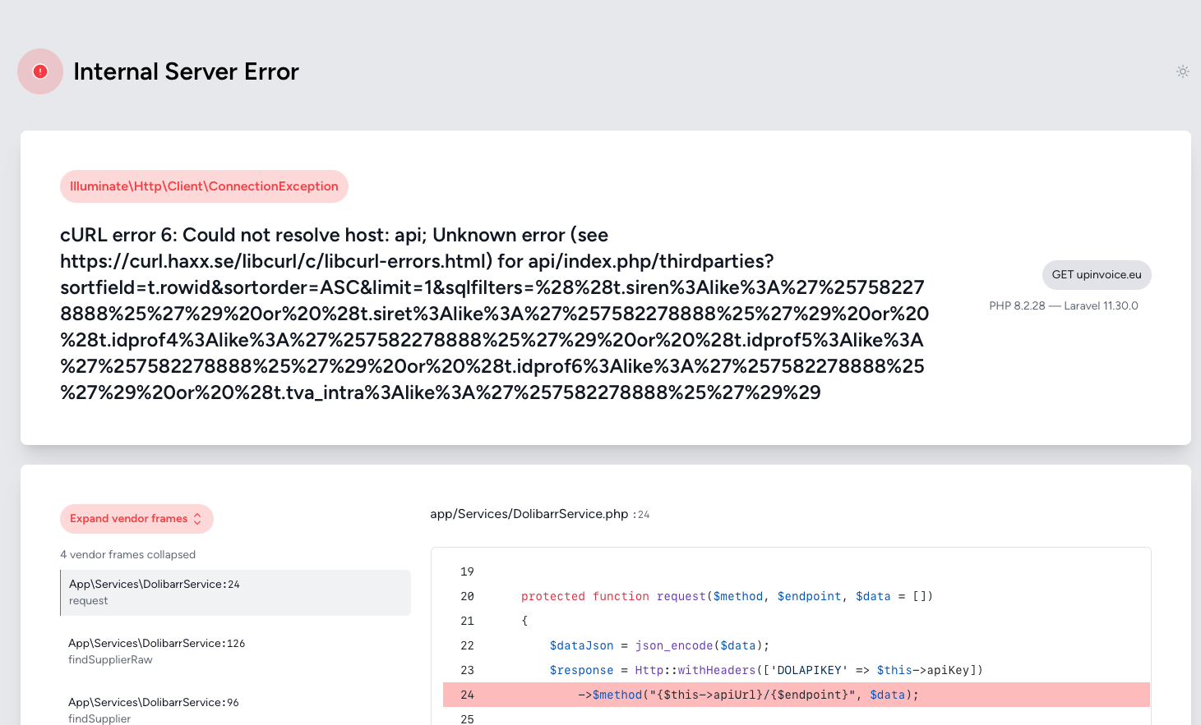The image size is (1201, 725).
Task: Click the line number 19 in code view
Action: tap(467, 571)
